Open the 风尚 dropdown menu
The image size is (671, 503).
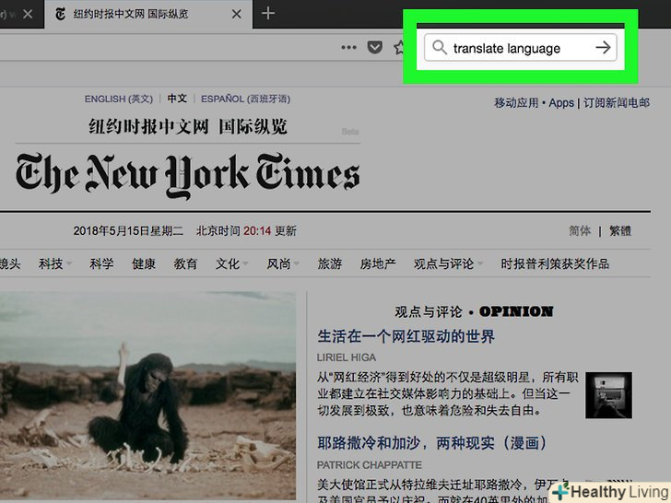coord(283,263)
